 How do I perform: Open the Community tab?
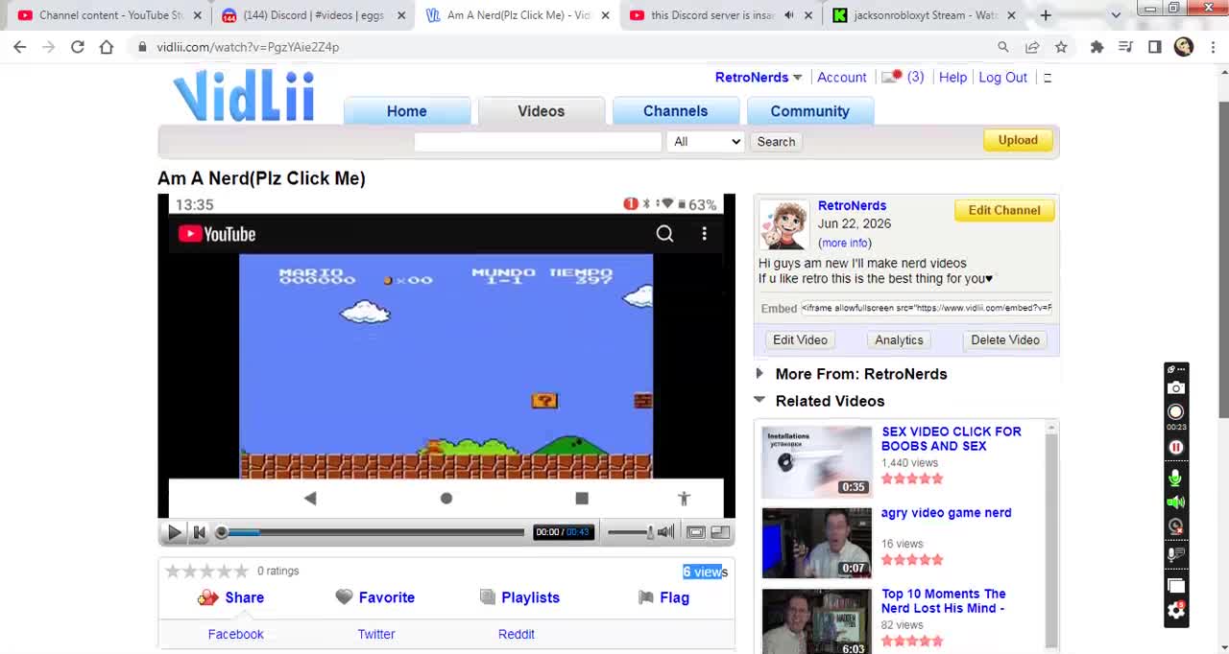810,111
